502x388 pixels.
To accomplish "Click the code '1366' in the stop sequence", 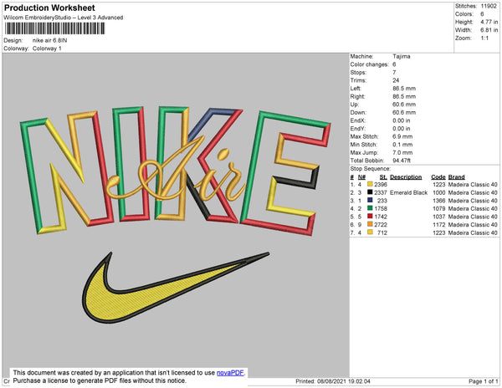I will point(439,201).
